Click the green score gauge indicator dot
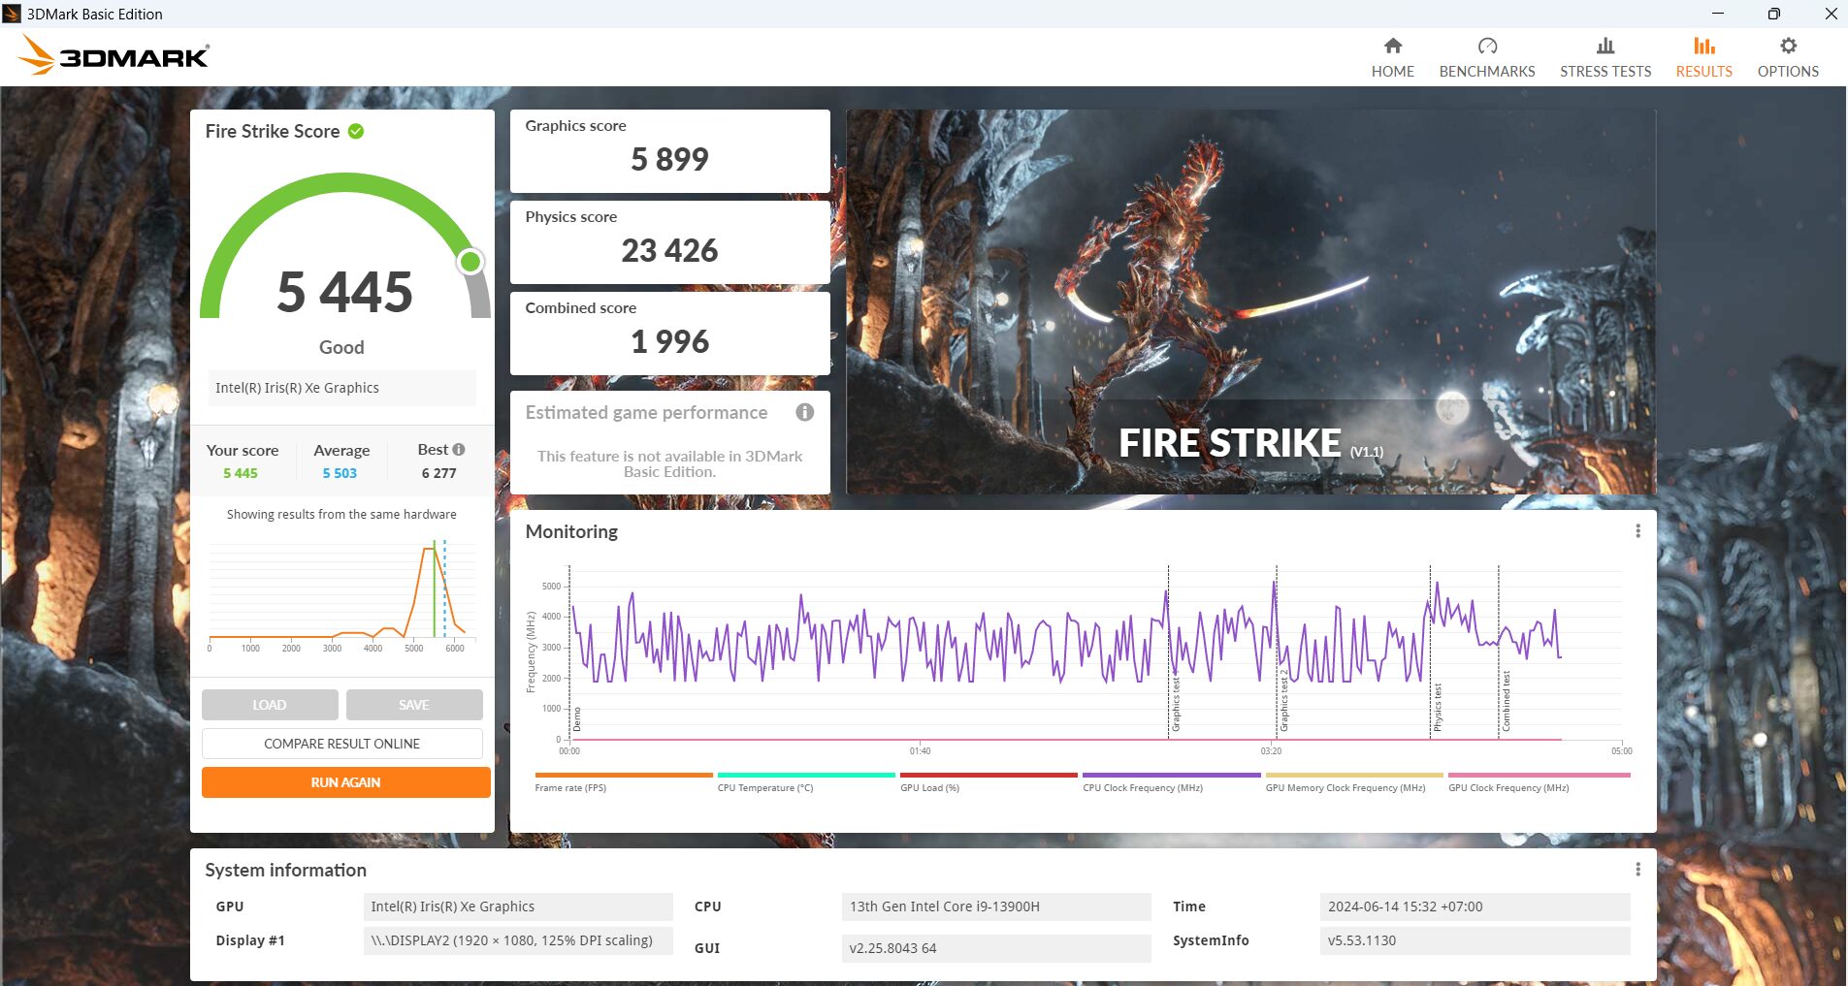This screenshot has width=1848, height=986. pyautogui.click(x=470, y=262)
